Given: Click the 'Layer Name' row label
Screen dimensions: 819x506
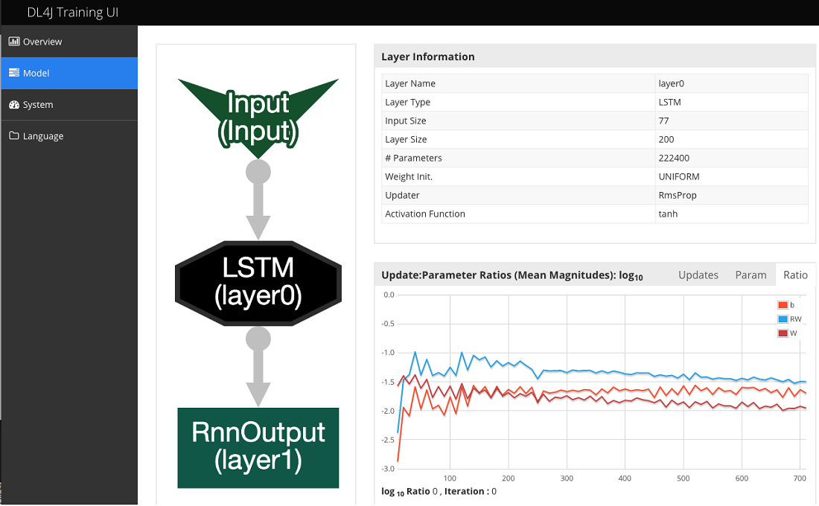Looking at the screenshot, I should pos(410,83).
